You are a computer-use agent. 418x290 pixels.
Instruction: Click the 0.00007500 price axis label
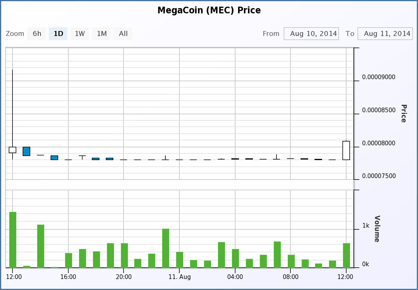pos(379,176)
